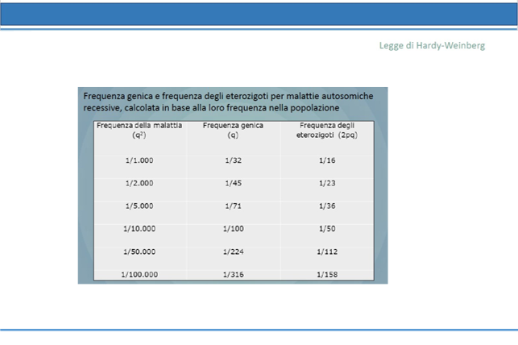The image size is (518, 345).
Task: Click the cell reading 1/158
Action: (x=327, y=275)
